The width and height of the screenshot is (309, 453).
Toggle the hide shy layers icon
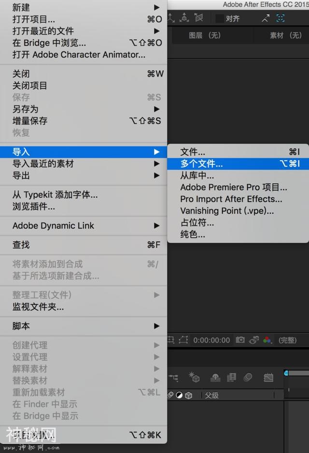(215, 377)
